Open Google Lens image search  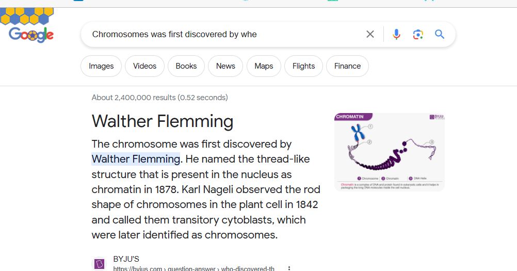click(x=418, y=34)
